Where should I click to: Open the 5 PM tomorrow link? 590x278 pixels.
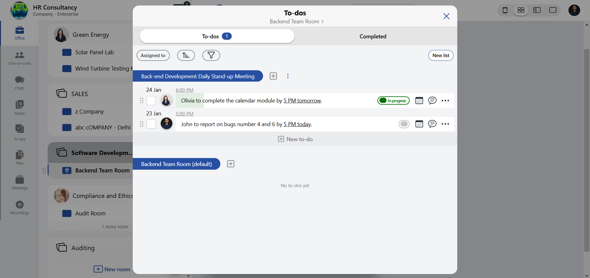tap(302, 101)
